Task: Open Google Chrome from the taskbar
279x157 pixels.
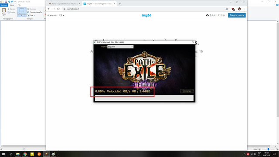Action: tap(25, 154)
